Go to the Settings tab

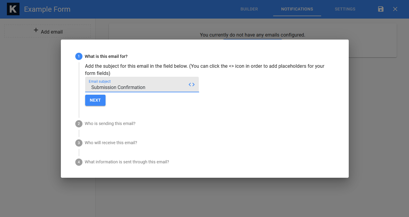click(x=345, y=9)
